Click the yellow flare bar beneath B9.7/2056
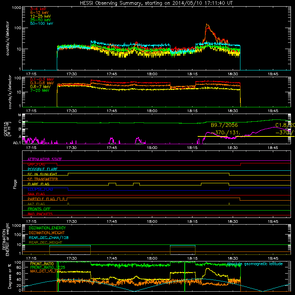This screenshot has width=295, height=295. (x=212, y=136)
